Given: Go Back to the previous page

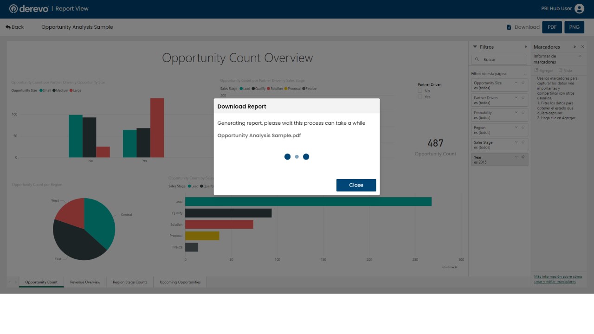Looking at the screenshot, I should [14, 27].
